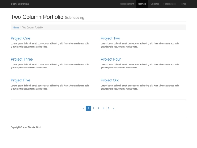Go to the Objectes nav item
The width and height of the screenshot is (197, 148).
(155, 4)
